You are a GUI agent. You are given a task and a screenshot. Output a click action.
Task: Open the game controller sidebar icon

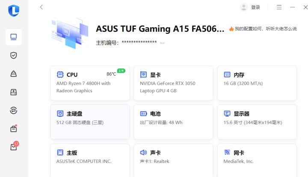(x=14, y=110)
